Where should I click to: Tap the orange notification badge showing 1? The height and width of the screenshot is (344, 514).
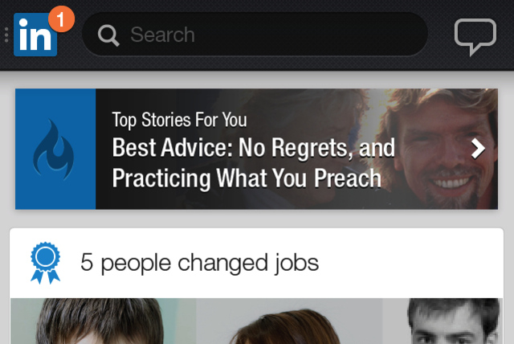coord(61,19)
